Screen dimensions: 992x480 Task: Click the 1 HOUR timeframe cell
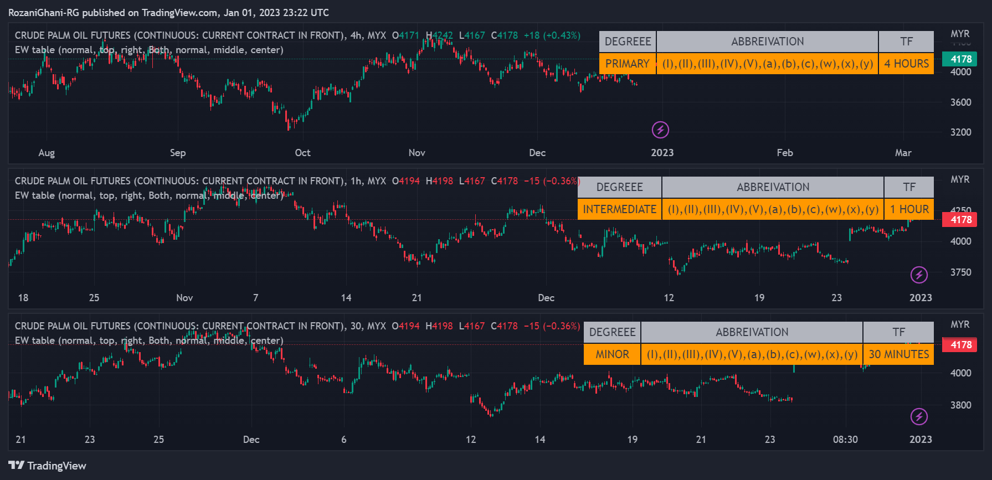click(x=909, y=209)
